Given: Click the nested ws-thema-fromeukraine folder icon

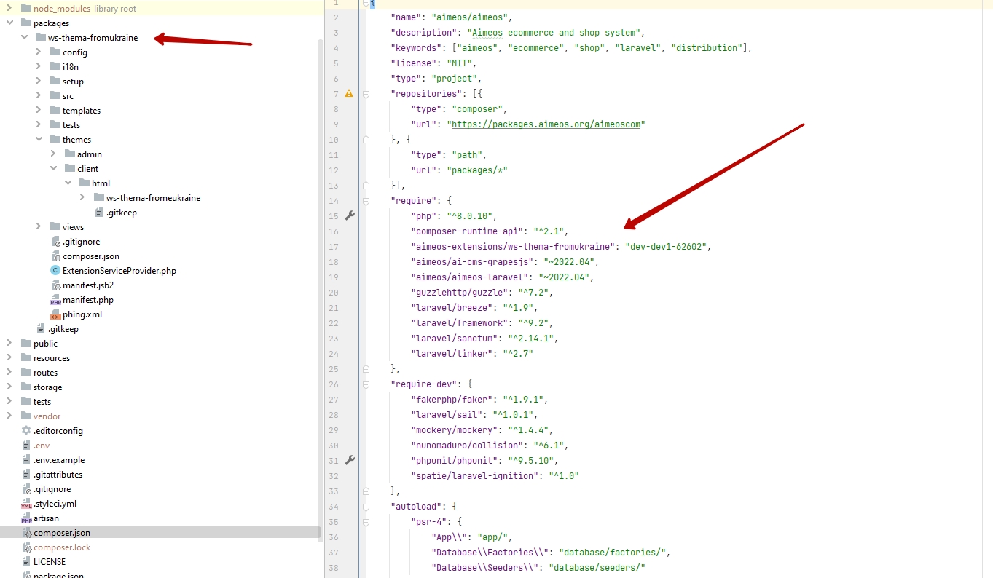Looking at the screenshot, I should coord(99,198).
